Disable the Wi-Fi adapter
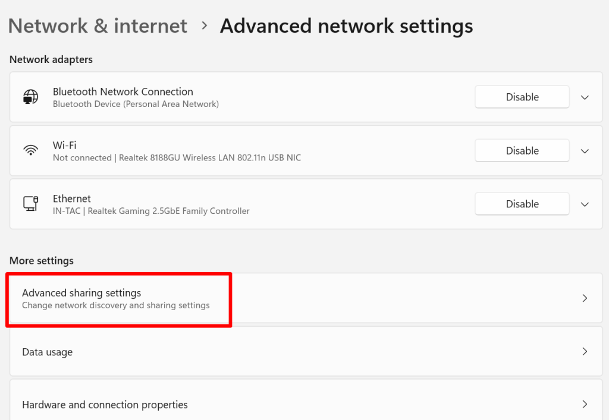609x420 pixels. (522, 150)
